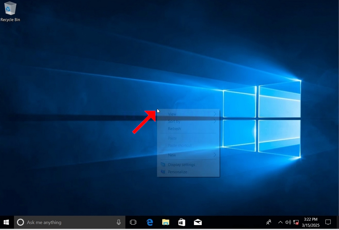Open the Action Center notifications icon
339x230 pixels.
328,222
